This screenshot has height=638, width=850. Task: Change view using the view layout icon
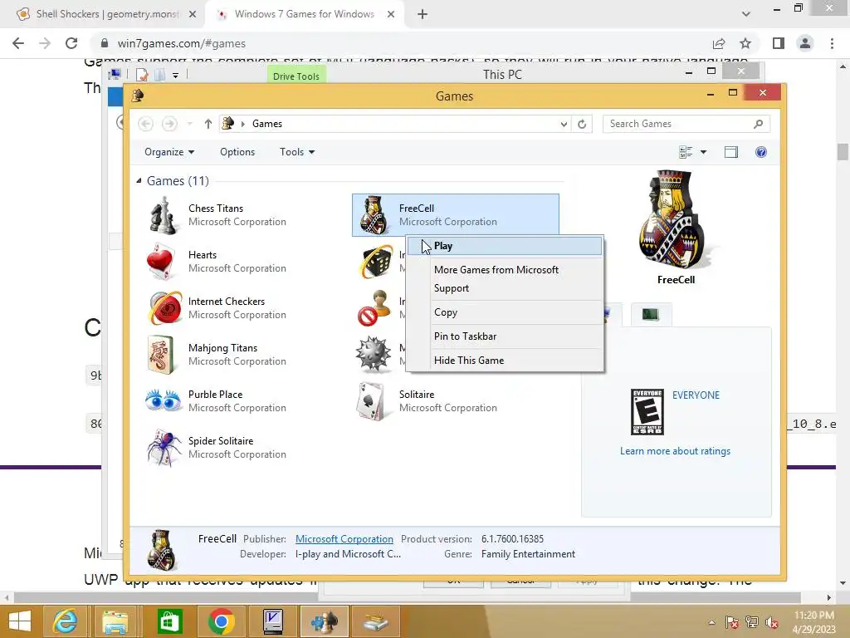(686, 152)
